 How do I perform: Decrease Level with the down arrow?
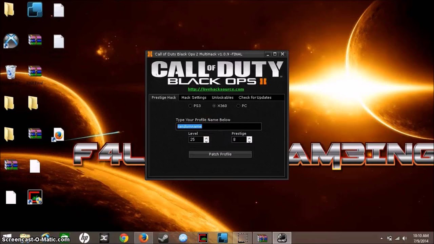(x=206, y=141)
